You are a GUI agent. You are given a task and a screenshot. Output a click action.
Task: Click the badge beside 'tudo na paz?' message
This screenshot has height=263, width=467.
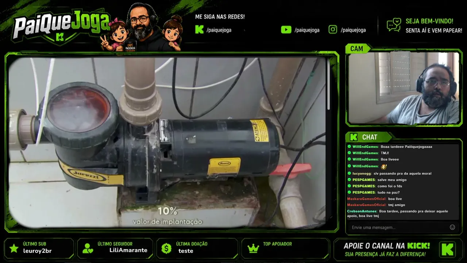(x=349, y=192)
